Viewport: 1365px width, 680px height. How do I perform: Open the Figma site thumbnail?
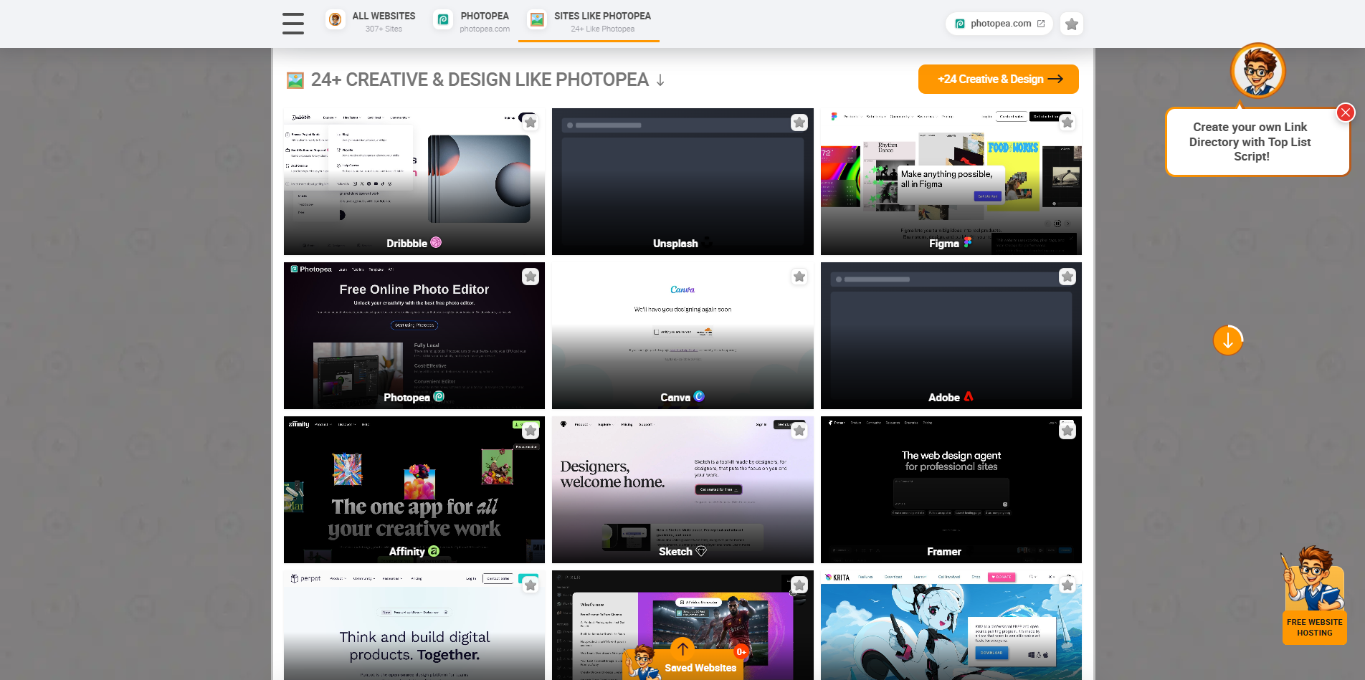point(951,182)
